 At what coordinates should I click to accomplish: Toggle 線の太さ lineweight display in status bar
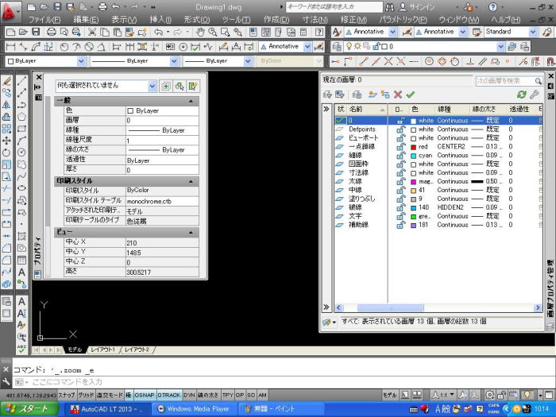[208, 395]
